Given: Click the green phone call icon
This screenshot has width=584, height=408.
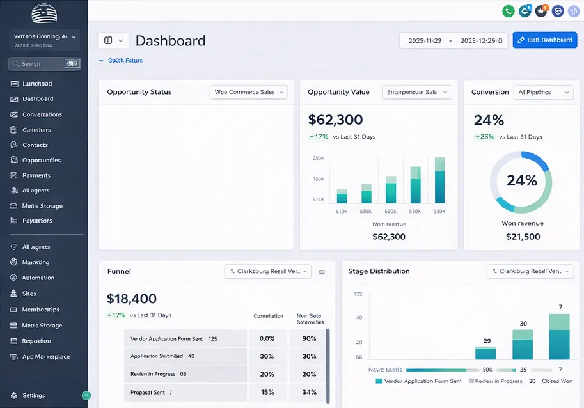Looking at the screenshot, I should [508, 11].
